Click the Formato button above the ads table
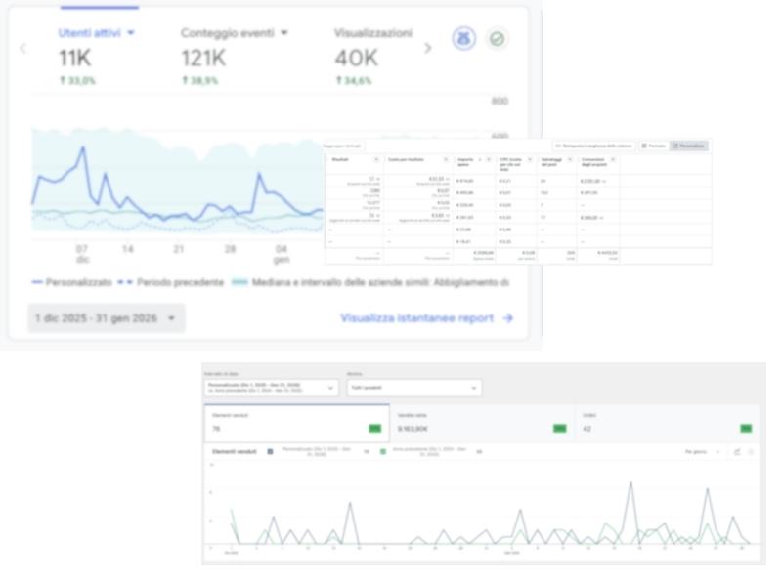Screen dimensions: 782x586 pos(653,146)
